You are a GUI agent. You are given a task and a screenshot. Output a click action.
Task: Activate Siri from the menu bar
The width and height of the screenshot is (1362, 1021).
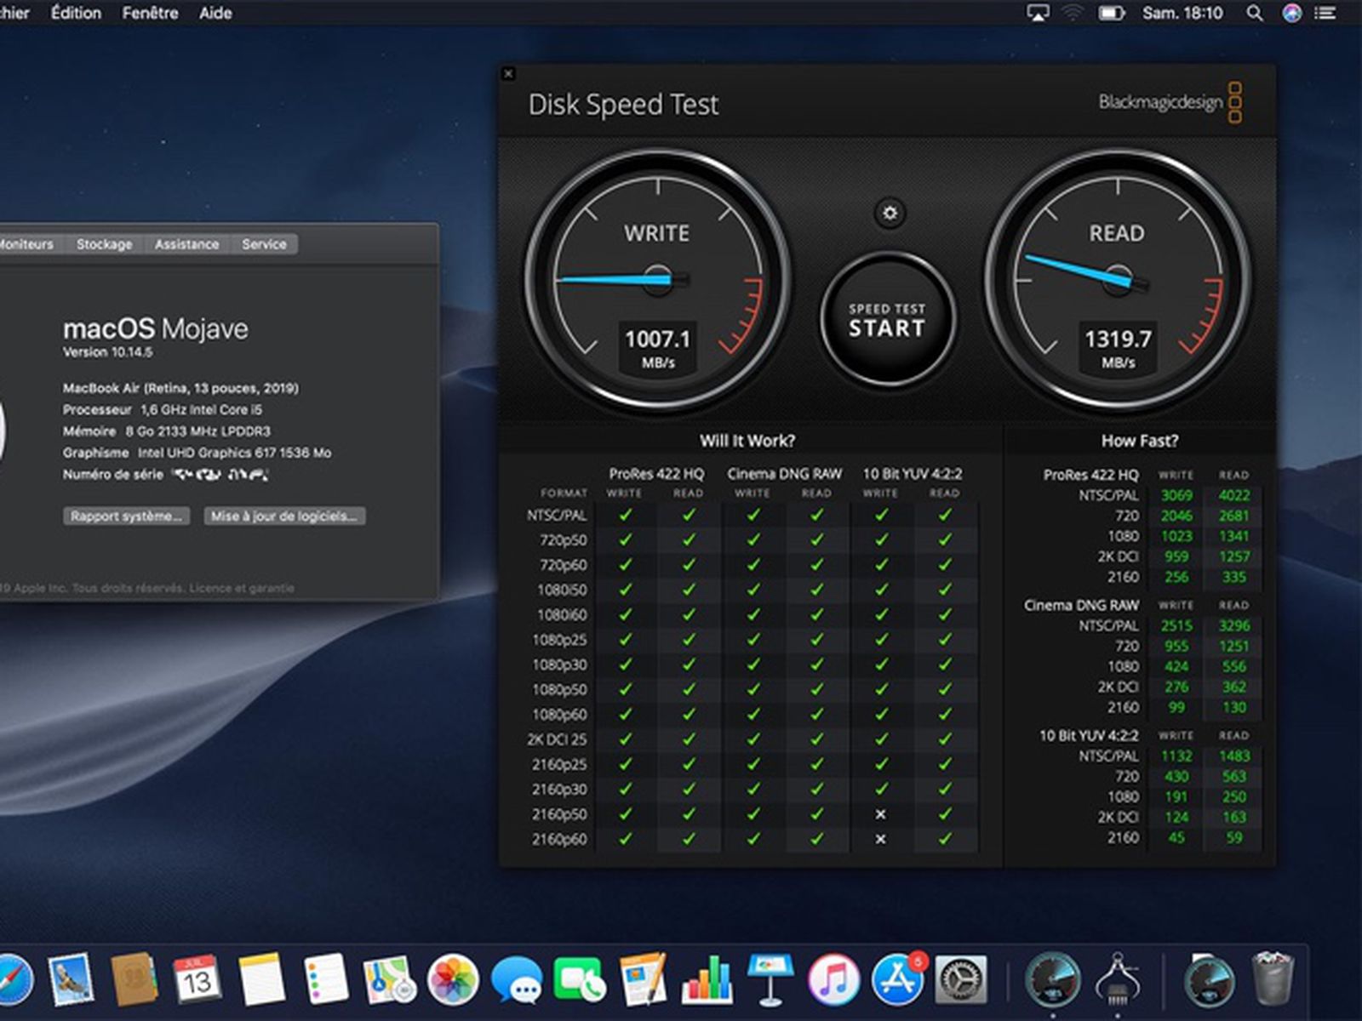pos(1291,13)
